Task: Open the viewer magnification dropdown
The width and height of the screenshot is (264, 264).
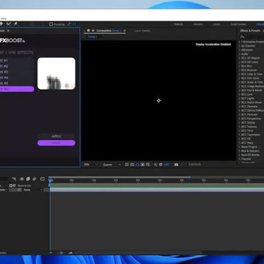Action: click(x=91, y=164)
